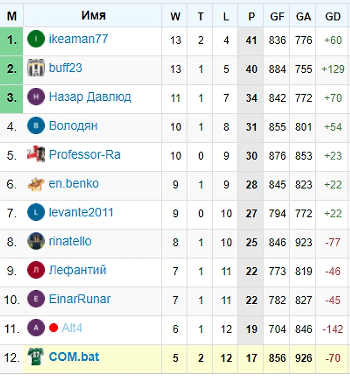
Task: Click the Имя column header
Action: point(93,15)
